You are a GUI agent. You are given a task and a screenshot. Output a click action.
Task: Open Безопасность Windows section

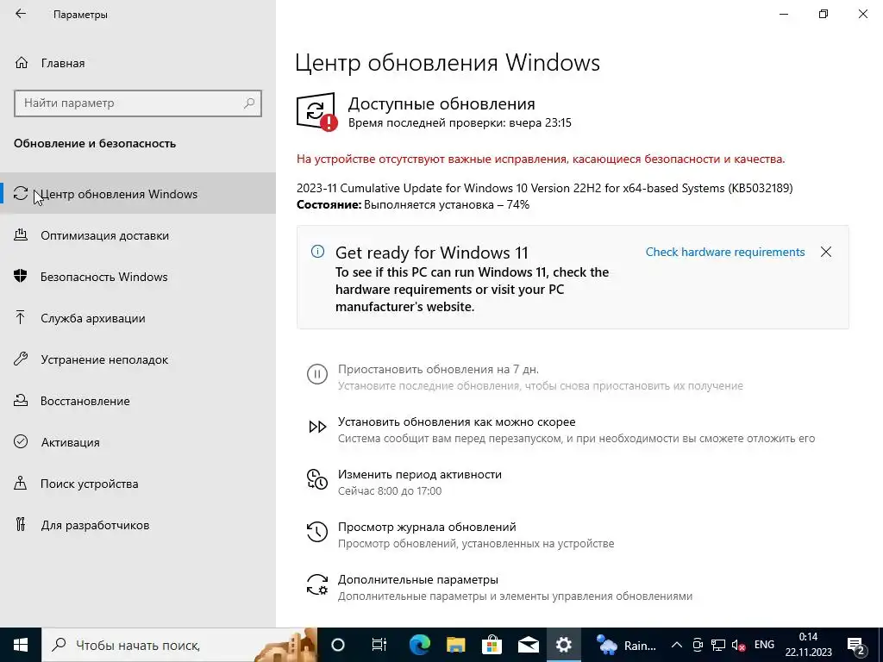[138, 277]
